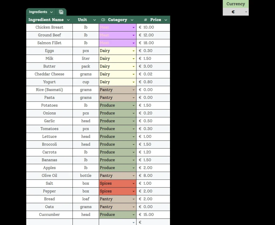Open the Price column header dropdown

click(166, 20)
